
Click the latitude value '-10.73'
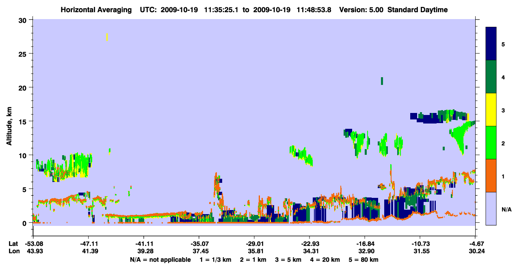point(420,244)
